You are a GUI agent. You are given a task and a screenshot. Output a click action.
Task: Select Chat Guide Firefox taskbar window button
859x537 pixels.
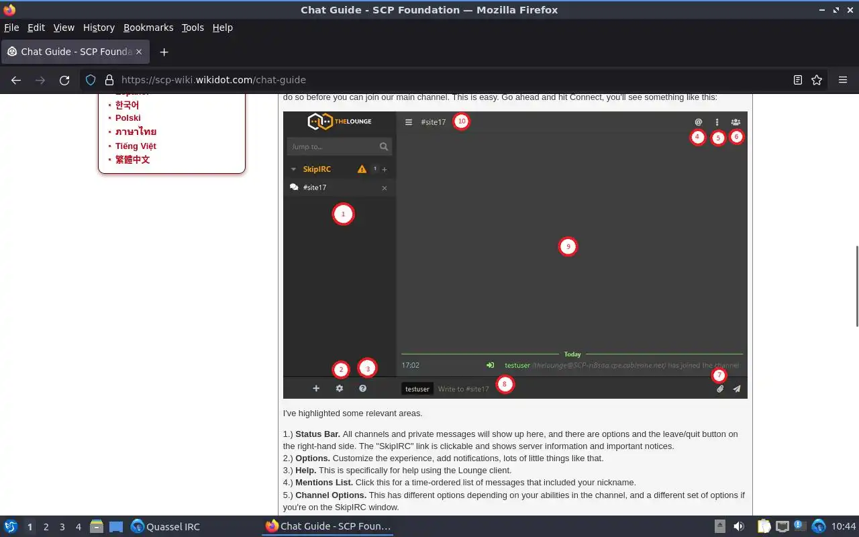coord(328,527)
